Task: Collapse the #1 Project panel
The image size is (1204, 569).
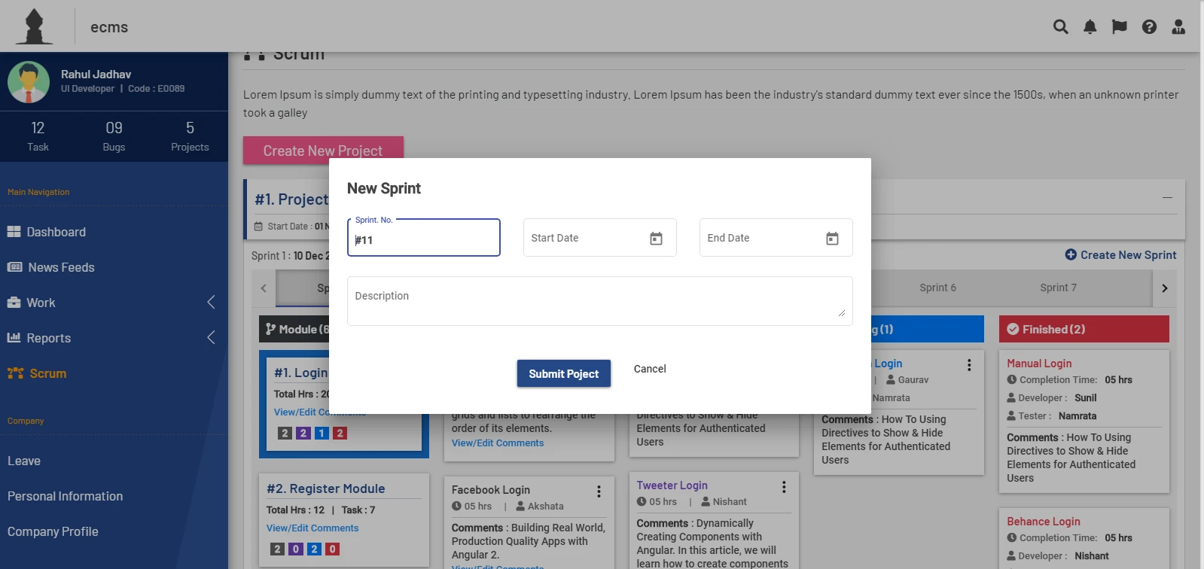Action: click(1167, 197)
